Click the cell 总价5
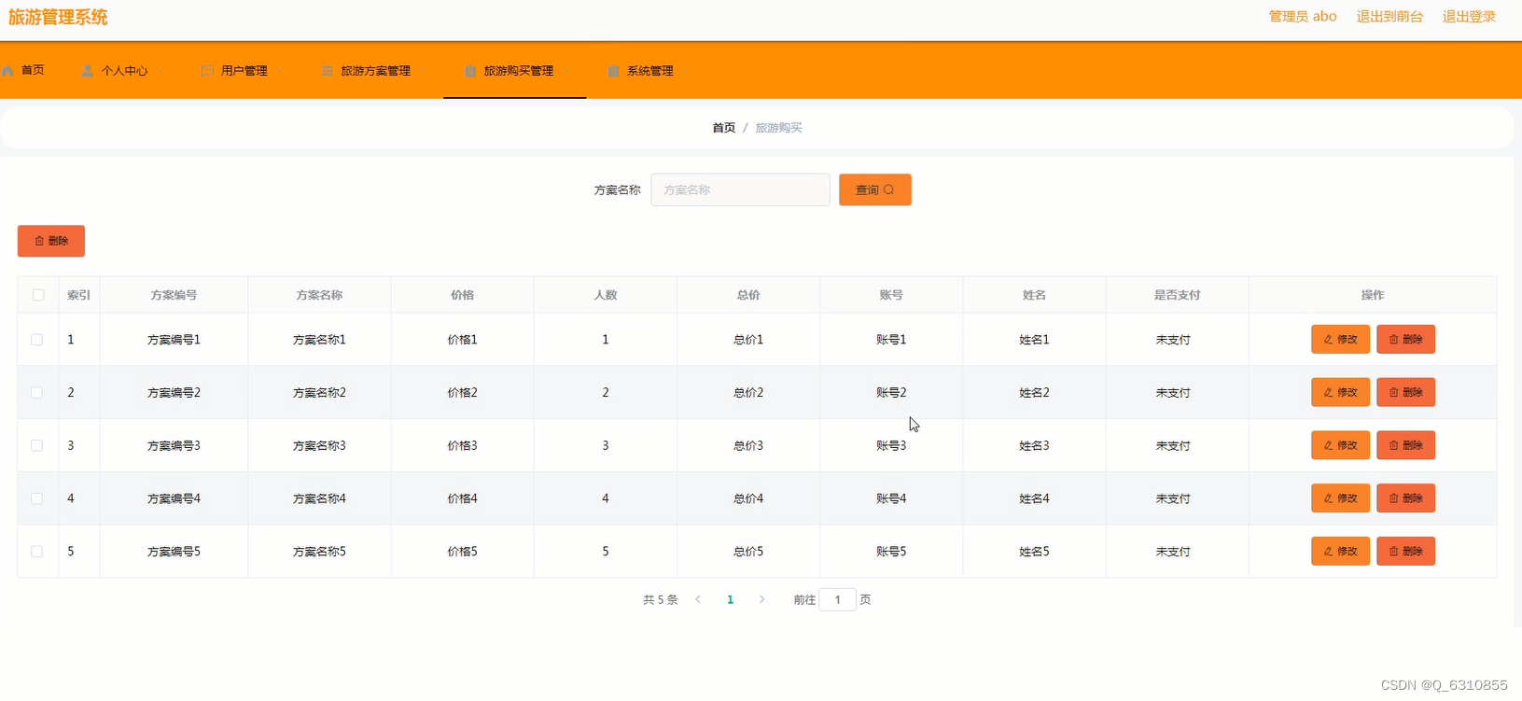This screenshot has width=1522, height=701. click(748, 552)
